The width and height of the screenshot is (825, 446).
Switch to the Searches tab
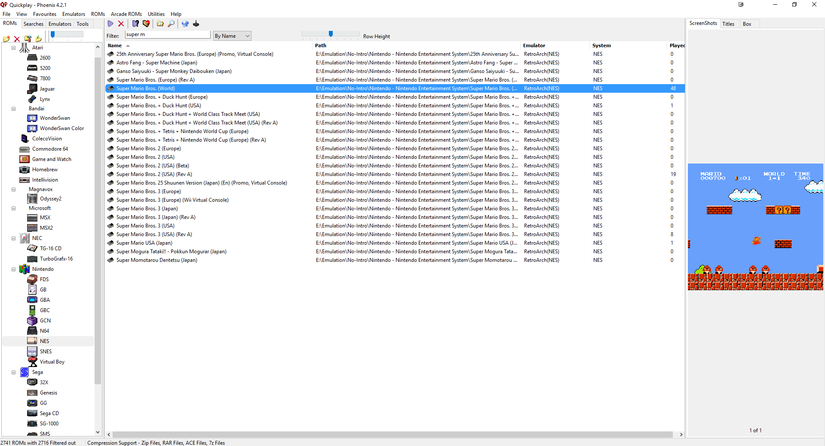click(33, 24)
